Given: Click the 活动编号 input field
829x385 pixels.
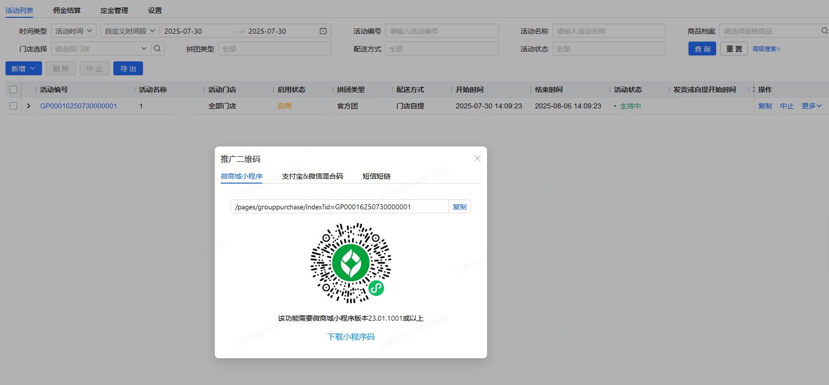Looking at the screenshot, I should [441, 31].
